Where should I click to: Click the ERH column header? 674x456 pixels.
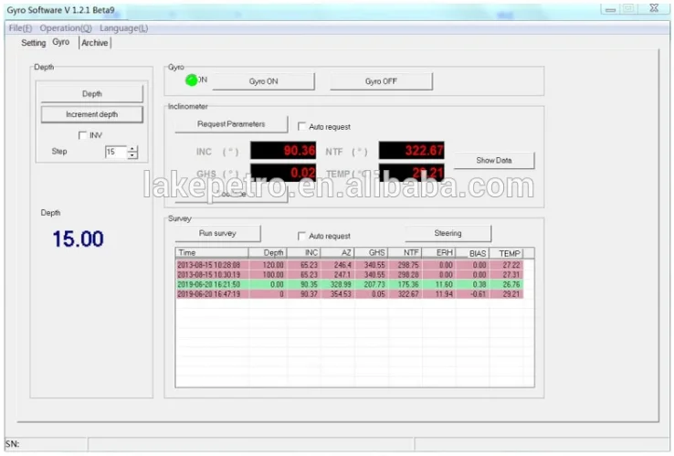click(439, 252)
